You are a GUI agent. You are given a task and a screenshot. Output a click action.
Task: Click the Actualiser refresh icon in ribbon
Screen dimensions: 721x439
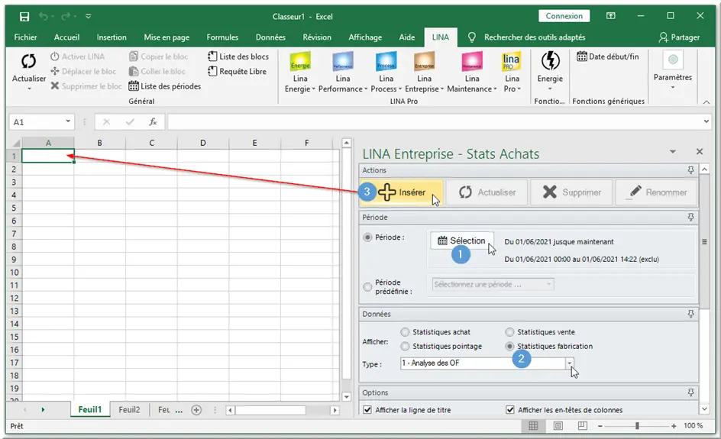coord(28,62)
